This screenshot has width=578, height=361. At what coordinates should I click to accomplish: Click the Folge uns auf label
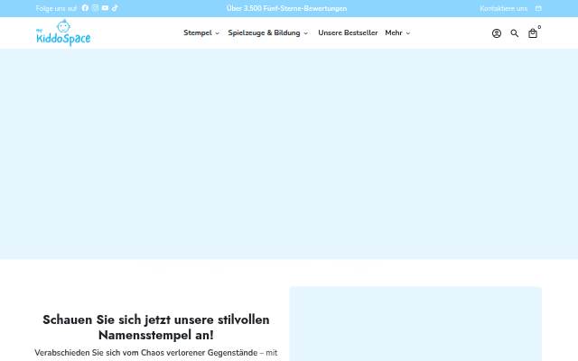[x=56, y=8]
